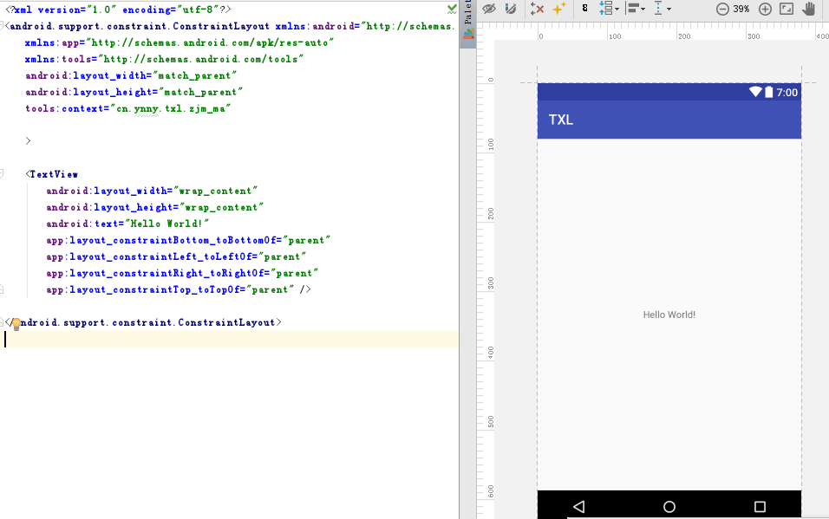This screenshot has height=519, width=829.
Task: Click the <TextView opening tag
Action: [x=52, y=174]
